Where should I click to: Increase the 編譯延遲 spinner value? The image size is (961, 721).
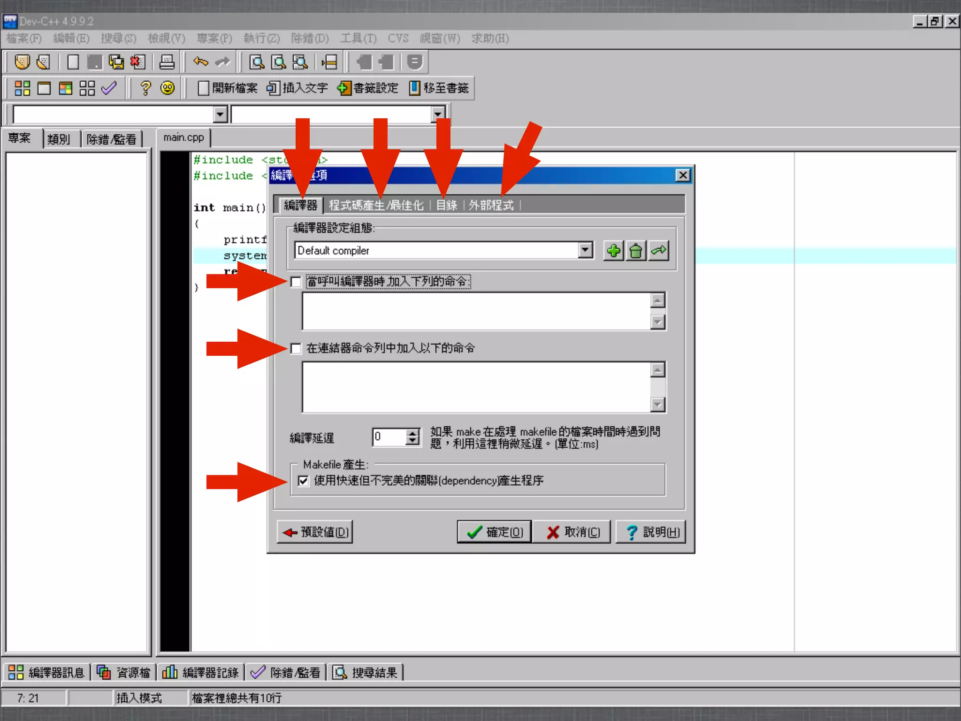point(412,433)
